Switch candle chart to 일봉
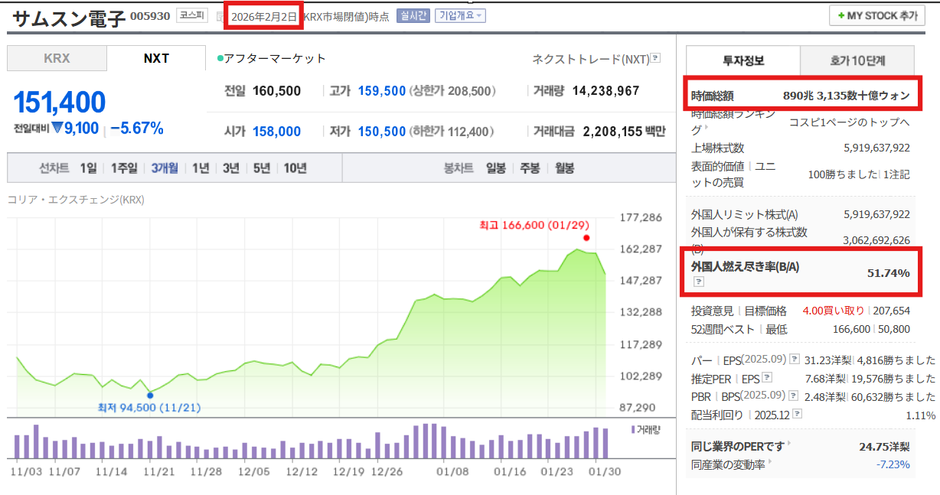 496,168
